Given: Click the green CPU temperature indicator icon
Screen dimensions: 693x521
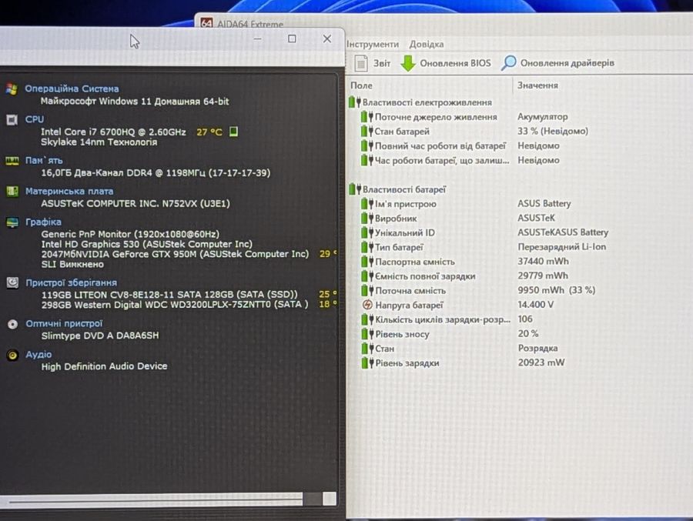Looking at the screenshot, I should point(233,132).
